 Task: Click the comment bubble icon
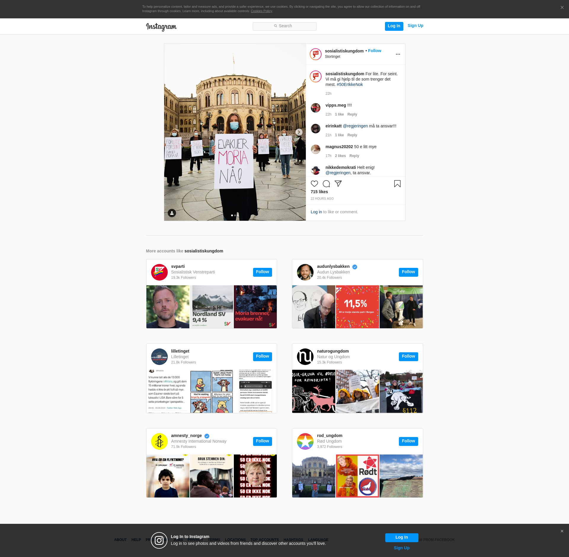[x=326, y=184]
